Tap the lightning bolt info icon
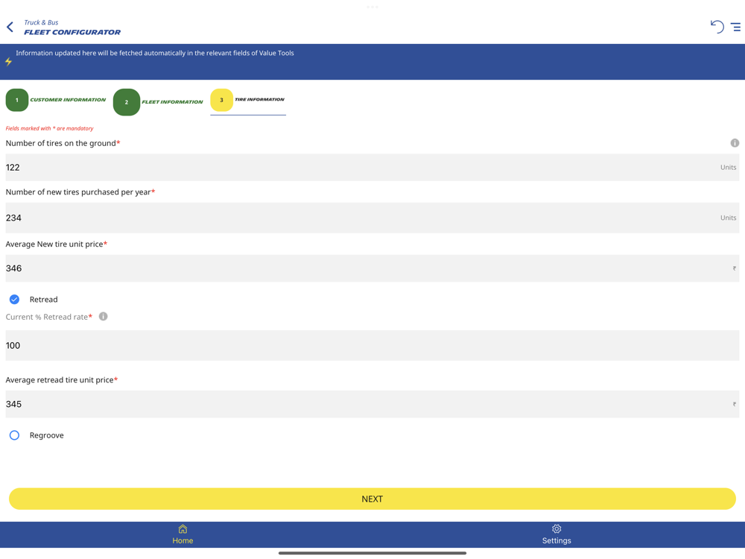This screenshot has height=559, width=745. click(x=8, y=61)
